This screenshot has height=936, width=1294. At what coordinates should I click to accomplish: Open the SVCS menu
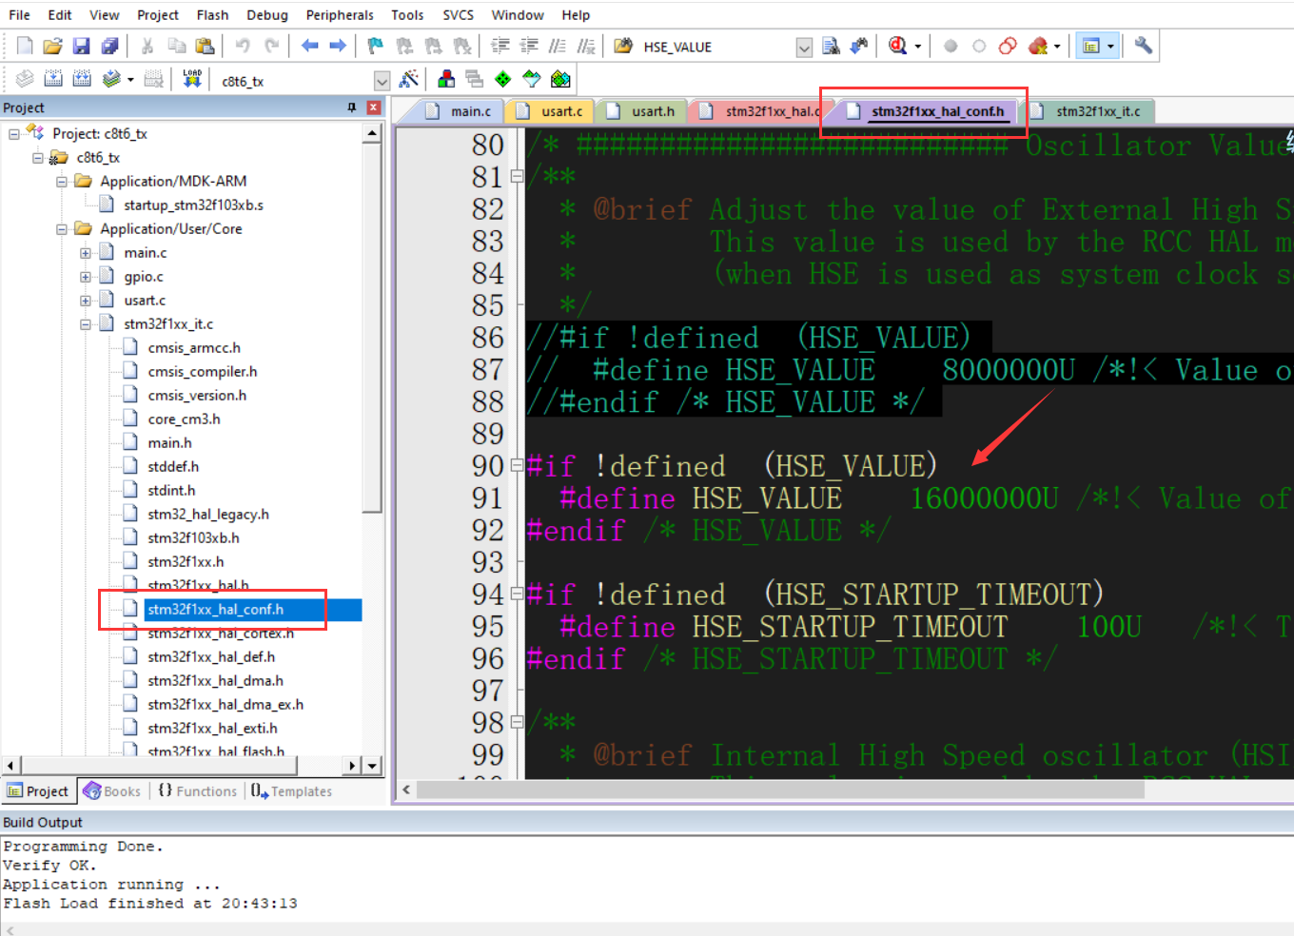pos(458,15)
